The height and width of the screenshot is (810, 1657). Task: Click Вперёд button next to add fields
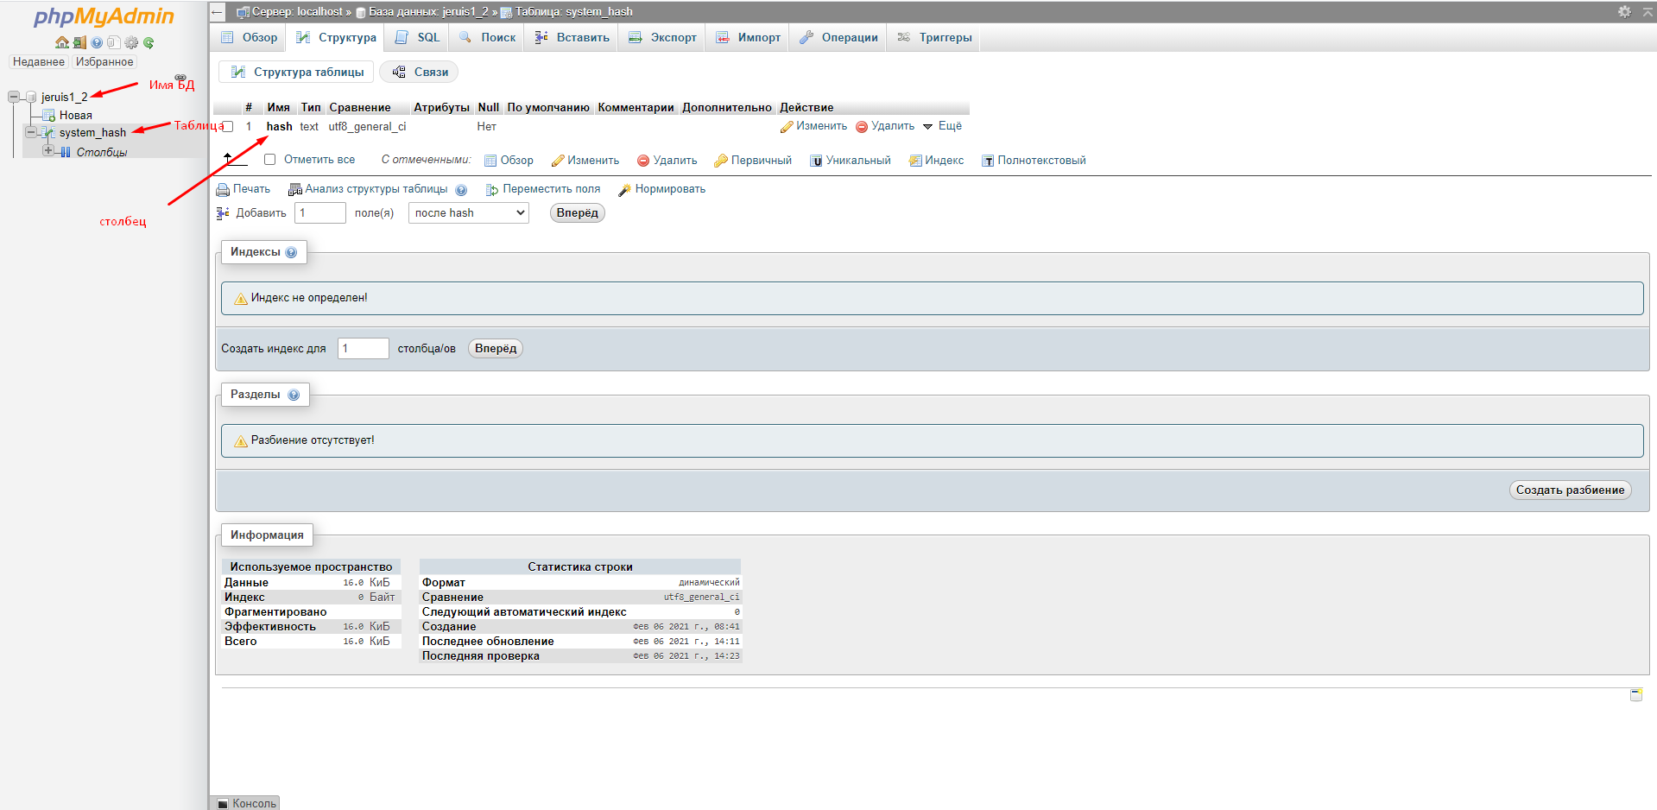tap(577, 213)
